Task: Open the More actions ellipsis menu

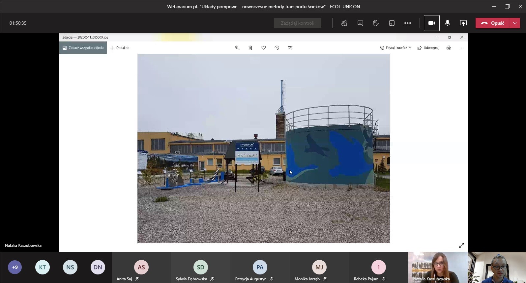Action: [407, 23]
